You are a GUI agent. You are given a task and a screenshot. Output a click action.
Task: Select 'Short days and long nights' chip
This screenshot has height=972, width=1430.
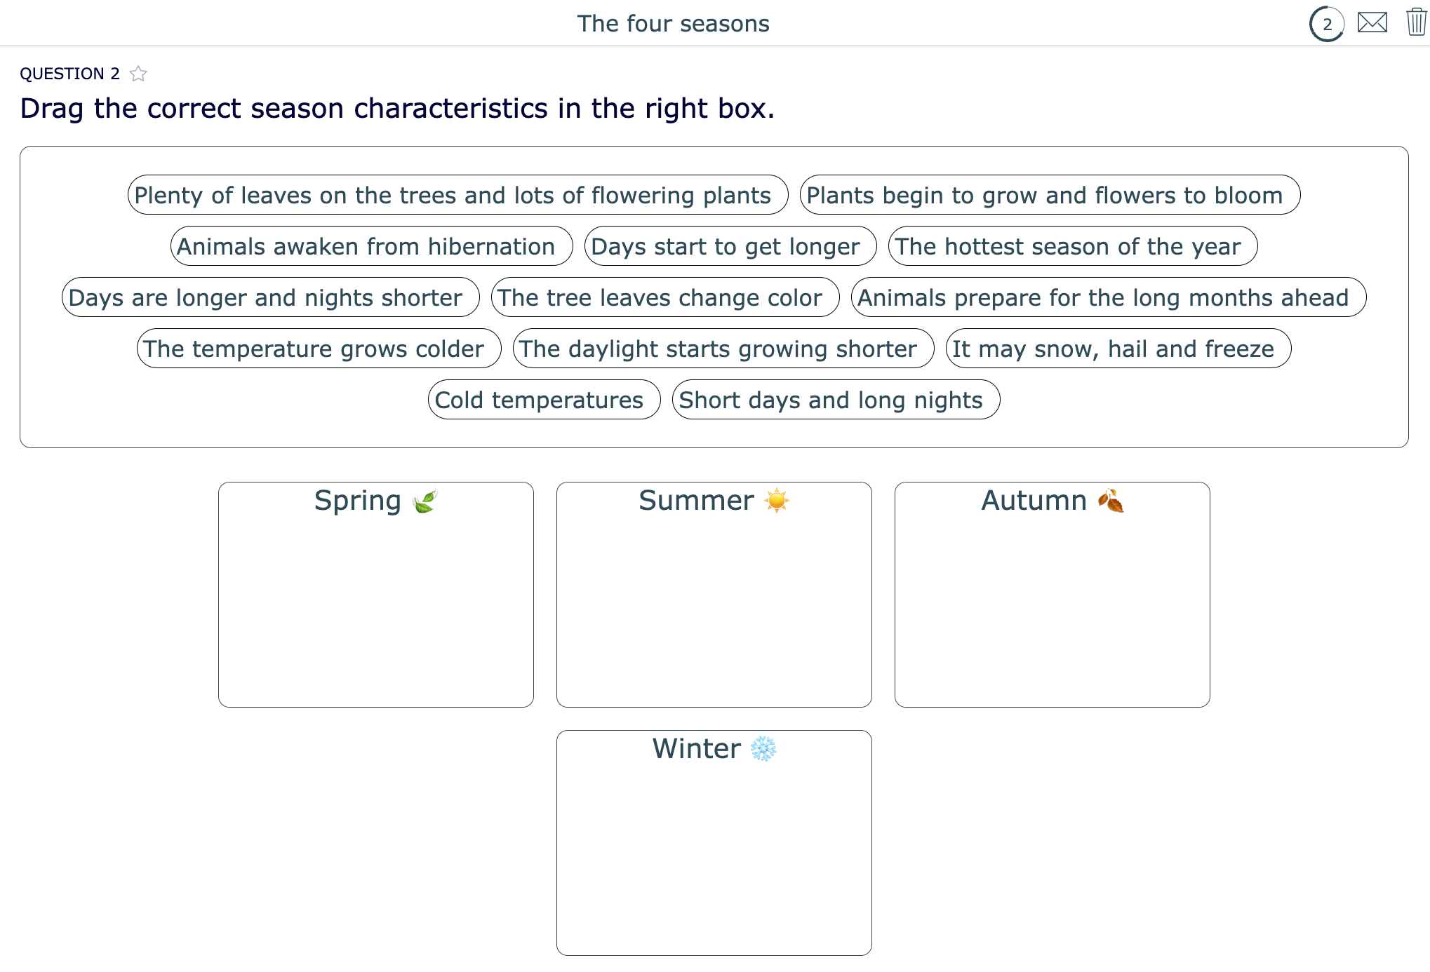point(835,400)
